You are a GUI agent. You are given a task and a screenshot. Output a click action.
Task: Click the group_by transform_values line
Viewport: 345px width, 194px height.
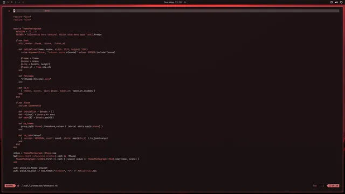tap(62, 127)
